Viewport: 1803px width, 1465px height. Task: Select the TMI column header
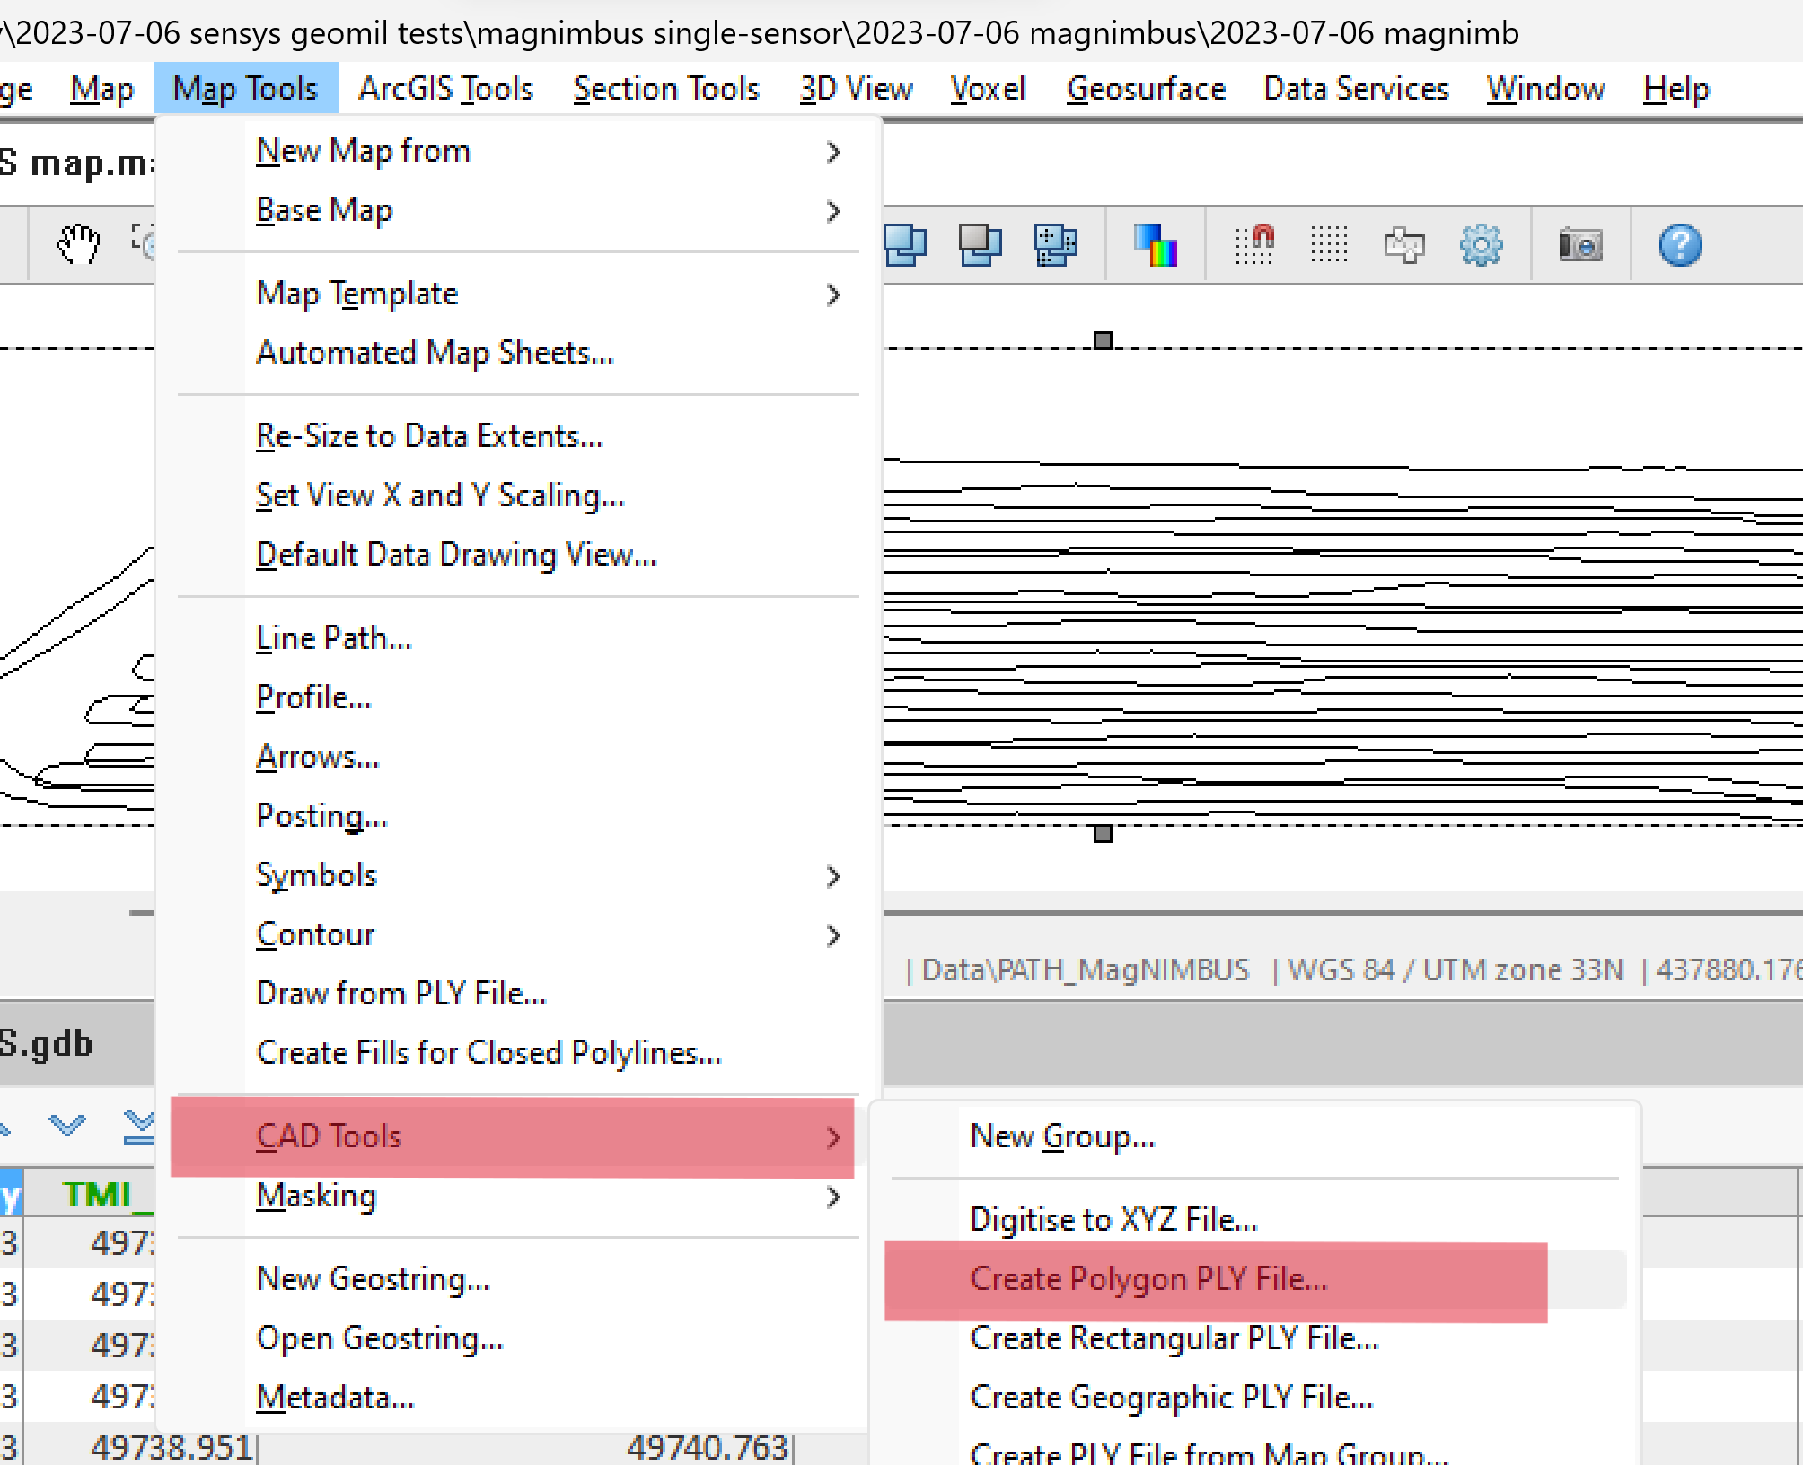[101, 1194]
